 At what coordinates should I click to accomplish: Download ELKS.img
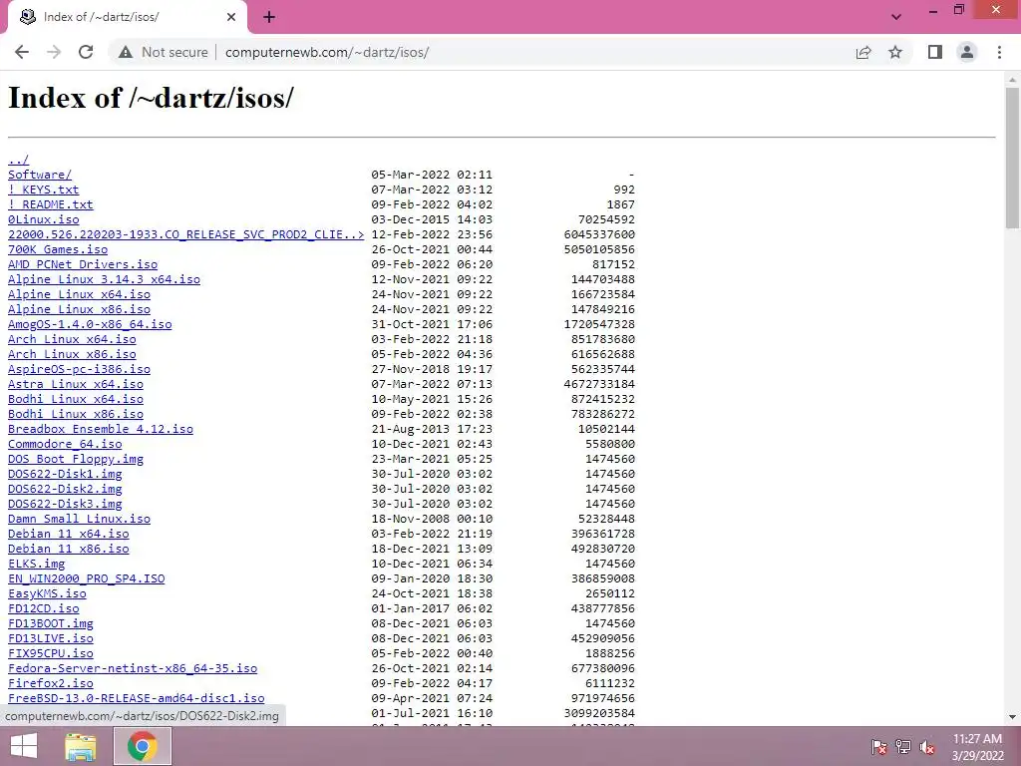coord(37,565)
